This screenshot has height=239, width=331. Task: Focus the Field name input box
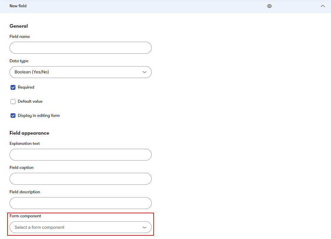80,48
